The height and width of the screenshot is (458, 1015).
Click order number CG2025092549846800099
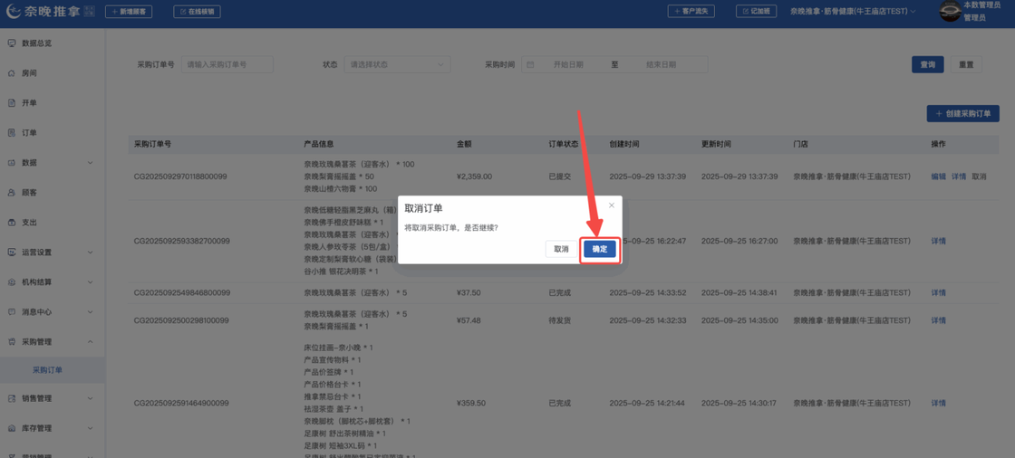182,292
